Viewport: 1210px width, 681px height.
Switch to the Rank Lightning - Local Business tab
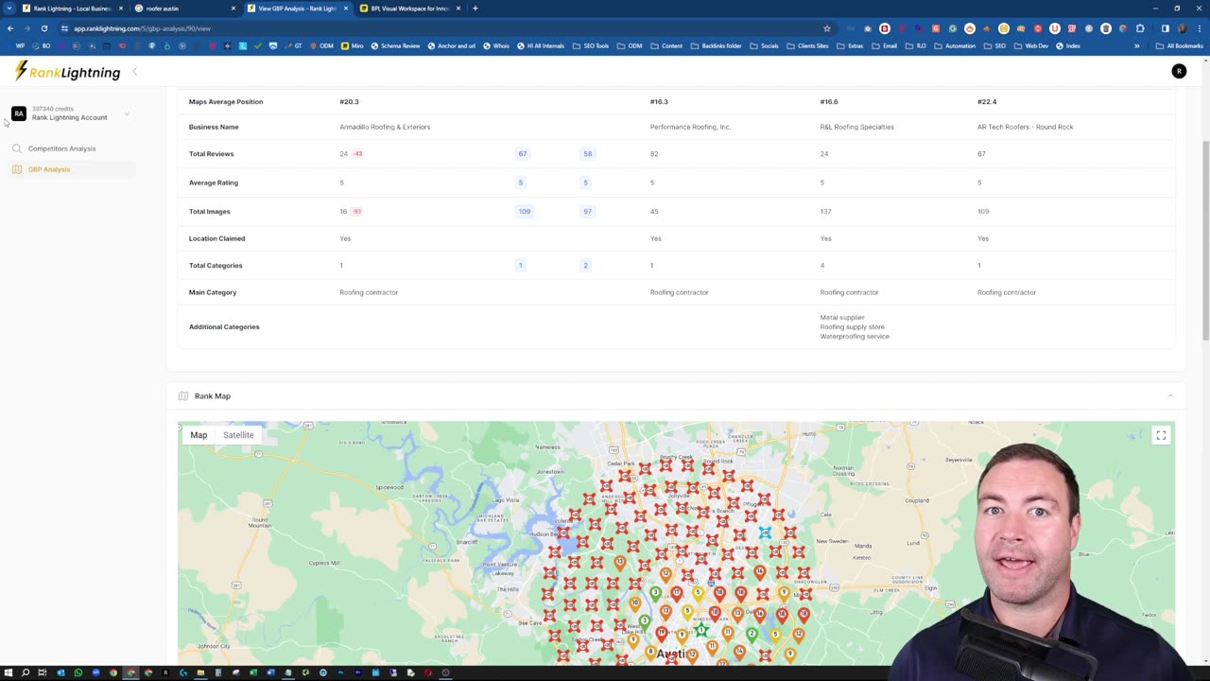point(72,9)
